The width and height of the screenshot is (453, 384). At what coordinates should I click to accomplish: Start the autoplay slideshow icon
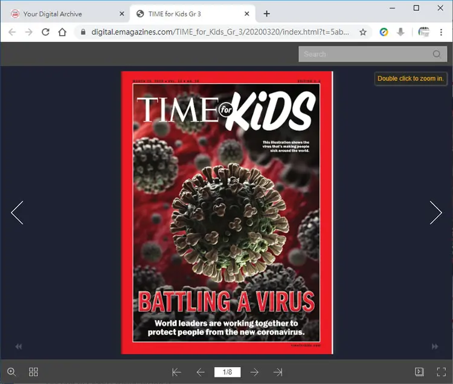(419, 371)
